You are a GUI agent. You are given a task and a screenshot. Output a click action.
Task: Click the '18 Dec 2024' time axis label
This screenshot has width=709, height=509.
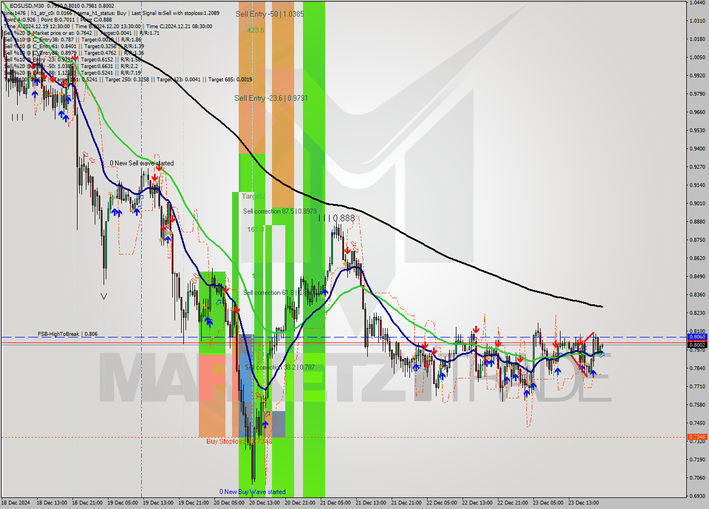point(17,503)
